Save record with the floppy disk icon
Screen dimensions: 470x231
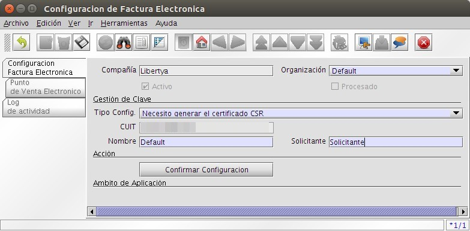pos(82,42)
